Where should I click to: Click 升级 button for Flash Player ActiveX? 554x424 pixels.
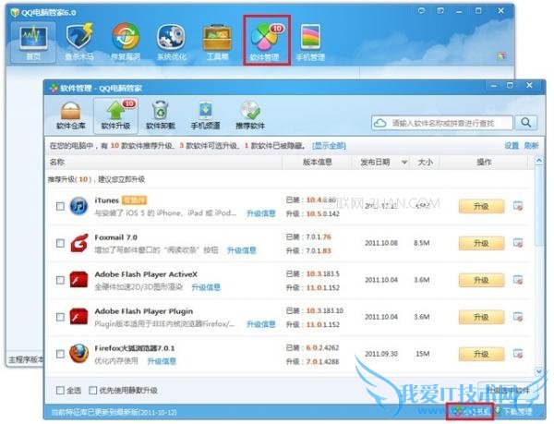(x=481, y=280)
